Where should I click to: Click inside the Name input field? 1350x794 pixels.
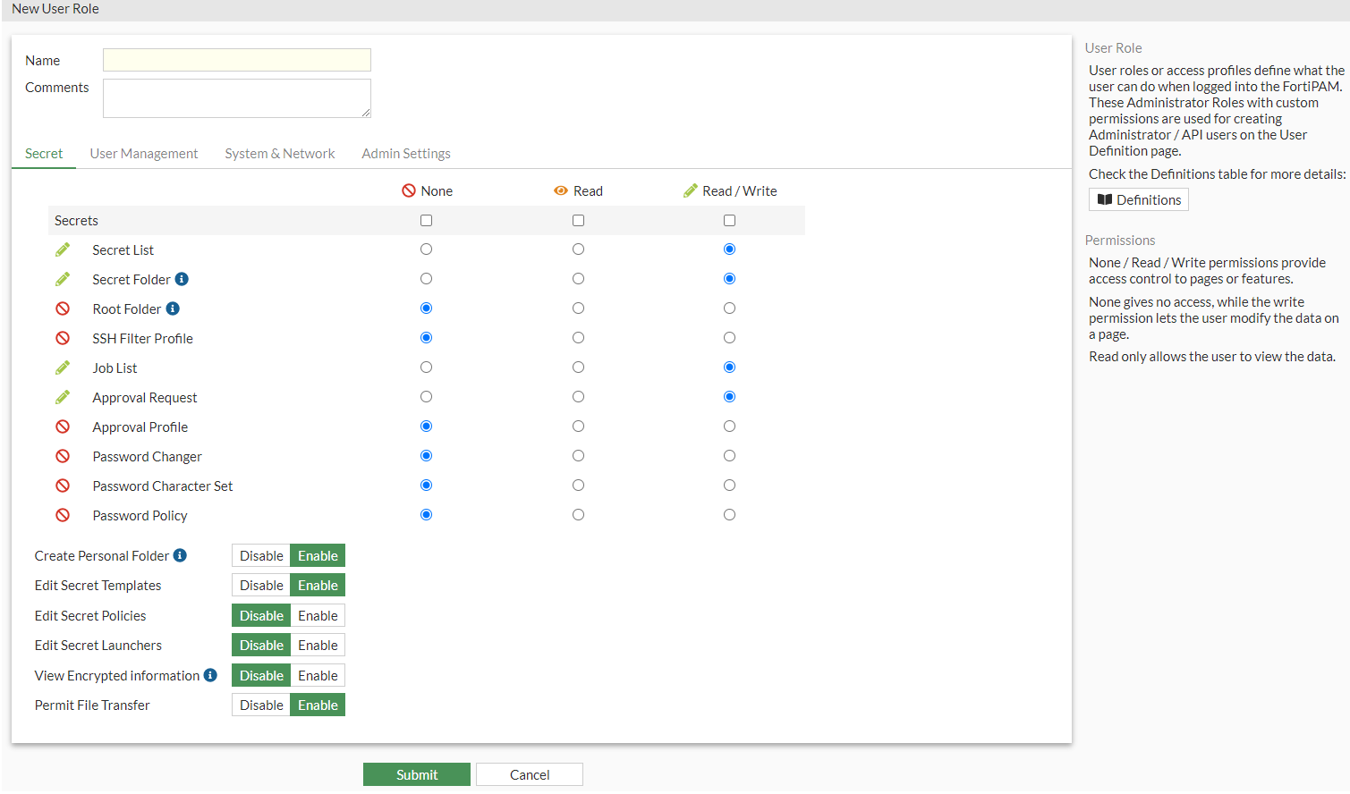point(236,59)
